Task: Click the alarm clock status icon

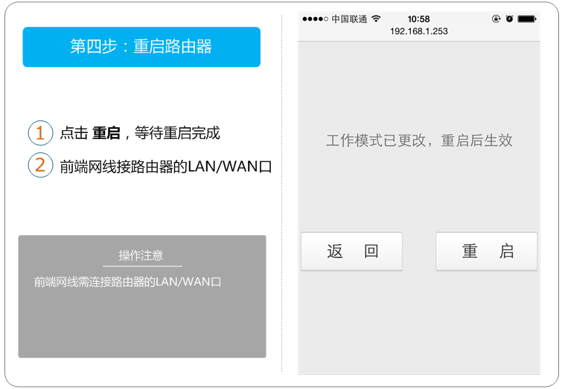Action: pos(509,19)
